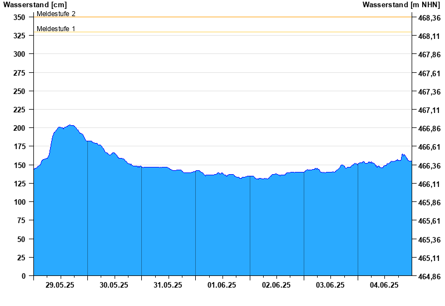Select the 04.06.25 date label

384,285
